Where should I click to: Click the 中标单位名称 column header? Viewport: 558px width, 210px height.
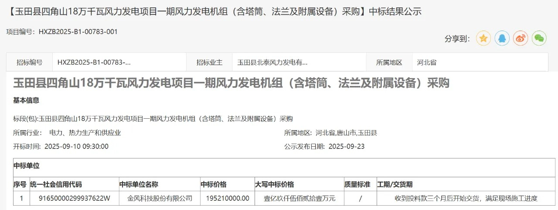[160, 184]
